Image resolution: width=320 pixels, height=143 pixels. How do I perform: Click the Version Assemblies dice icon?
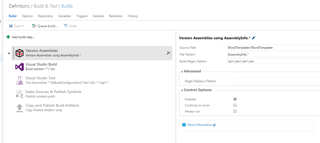point(20,53)
